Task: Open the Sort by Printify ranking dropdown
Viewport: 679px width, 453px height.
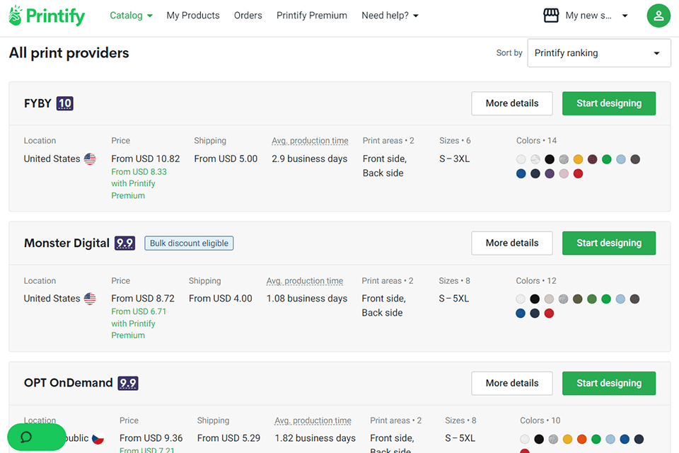Action: pos(598,53)
